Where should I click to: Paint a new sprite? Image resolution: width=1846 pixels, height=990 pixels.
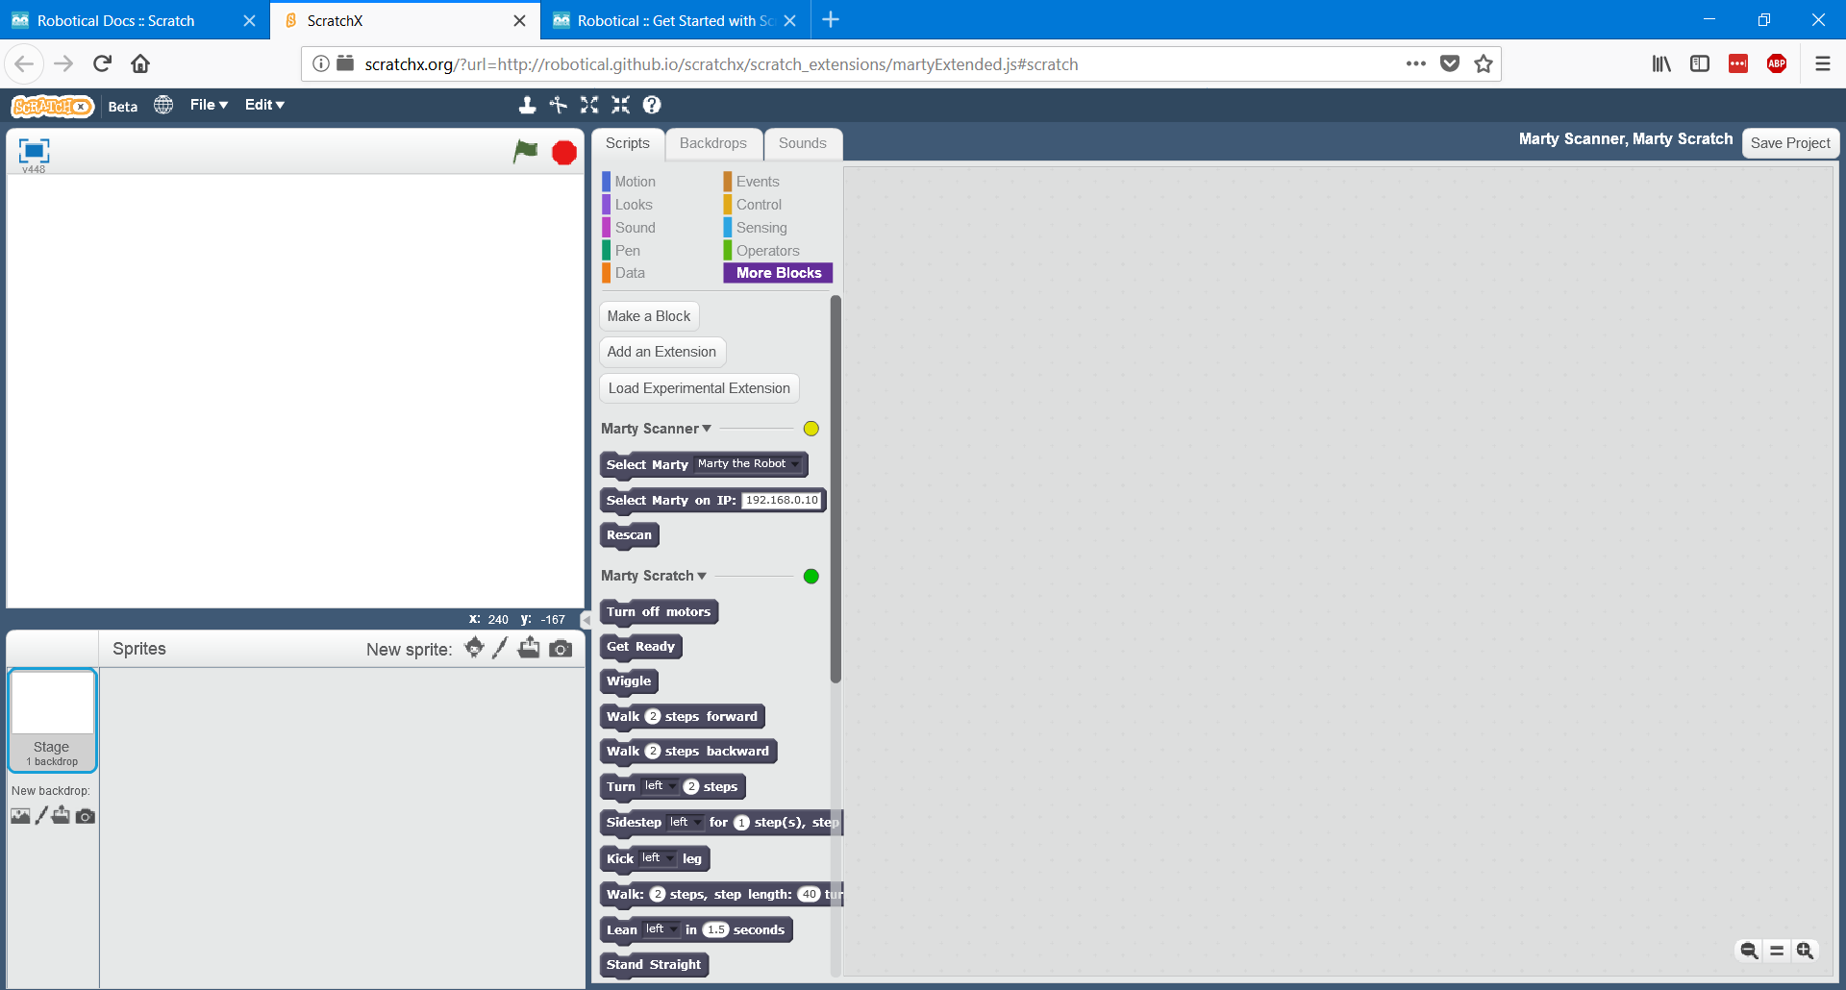[x=499, y=648]
